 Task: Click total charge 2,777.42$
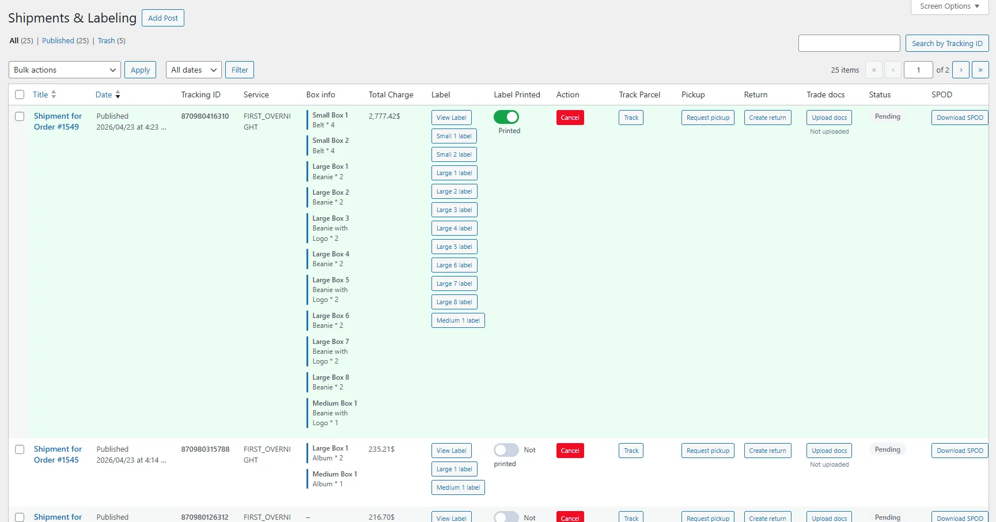pos(384,116)
